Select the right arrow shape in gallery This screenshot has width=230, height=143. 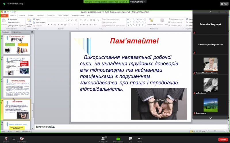coord(137,22)
